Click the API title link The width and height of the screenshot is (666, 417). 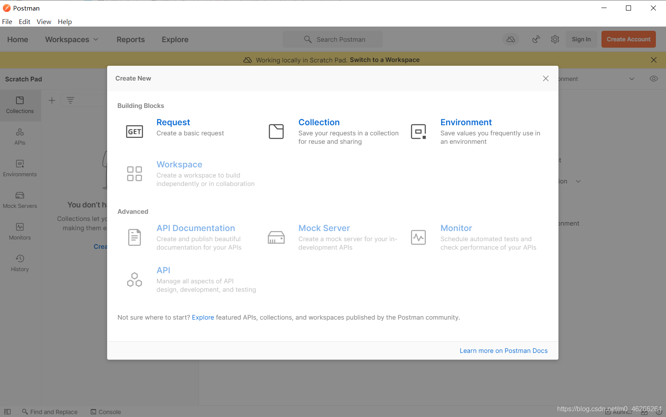tap(163, 270)
